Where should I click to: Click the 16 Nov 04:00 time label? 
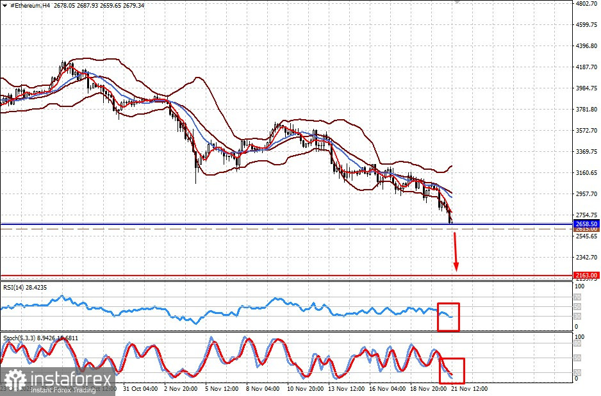pyautogui.click(x=387, y=389)
